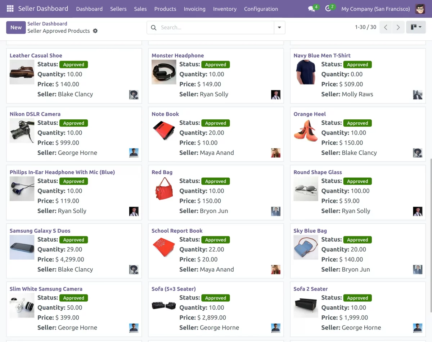Open the Products menu
The width and height of the screenshot is (432, 342).
(x=165, y=9)
